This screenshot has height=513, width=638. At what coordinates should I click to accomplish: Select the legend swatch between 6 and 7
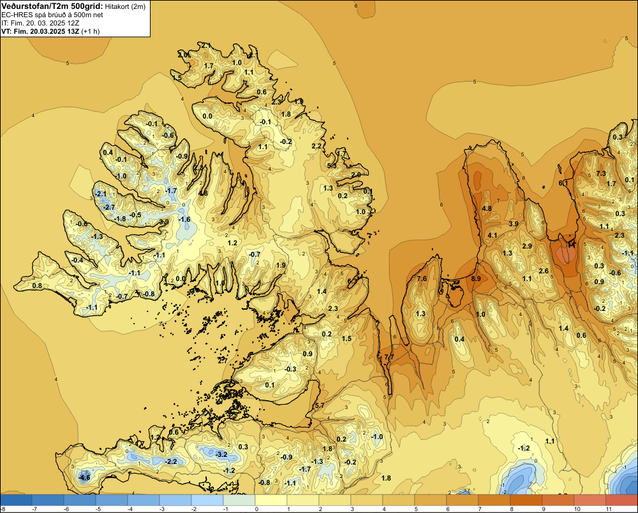click(x=463, y=500)
